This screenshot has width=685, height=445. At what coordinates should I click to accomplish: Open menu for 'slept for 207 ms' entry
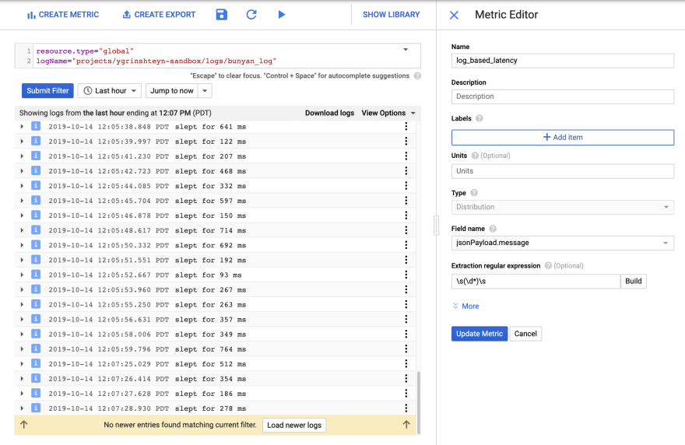click(x=406, y=156)
